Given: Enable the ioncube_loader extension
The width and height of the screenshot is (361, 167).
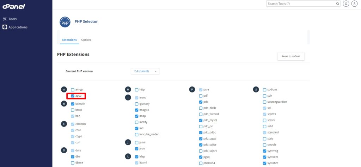Looking at the screenshot, I should [136, 134].
